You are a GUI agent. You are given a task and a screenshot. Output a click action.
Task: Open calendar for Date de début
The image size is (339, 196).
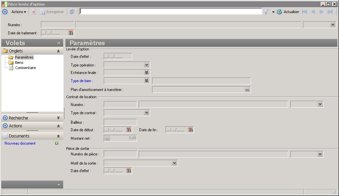coord(129,130)
